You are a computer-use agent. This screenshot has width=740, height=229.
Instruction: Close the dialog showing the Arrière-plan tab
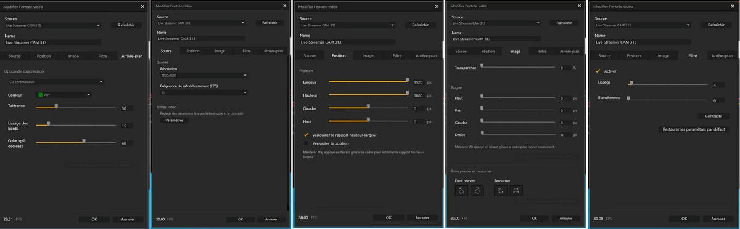tap(142, 6)
